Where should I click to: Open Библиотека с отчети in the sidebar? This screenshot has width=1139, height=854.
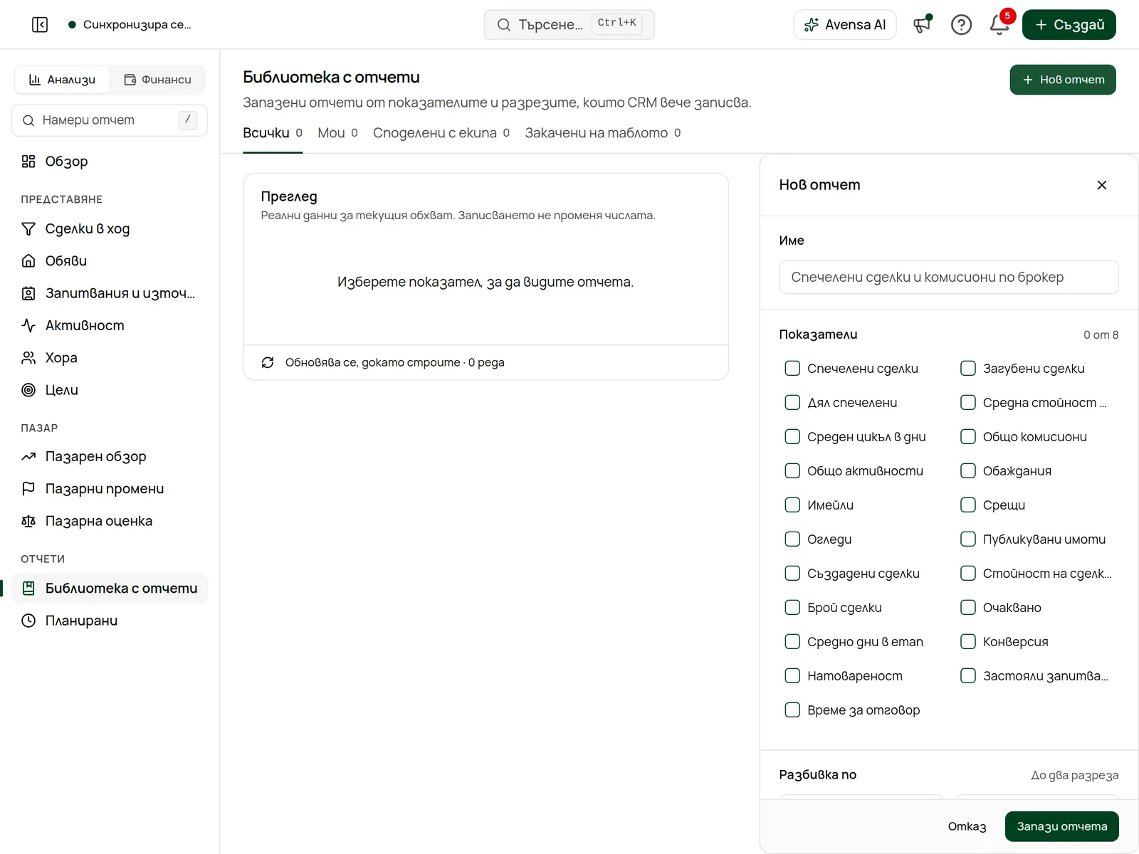click(110, 589)
